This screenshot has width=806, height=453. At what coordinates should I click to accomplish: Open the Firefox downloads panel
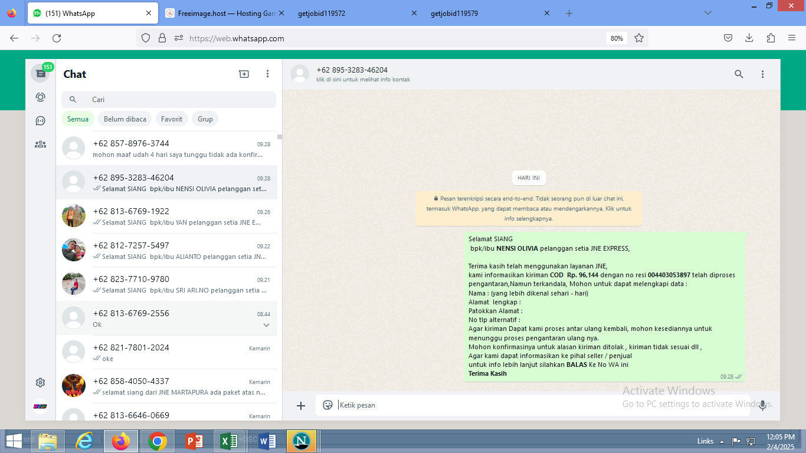point(749,38)
